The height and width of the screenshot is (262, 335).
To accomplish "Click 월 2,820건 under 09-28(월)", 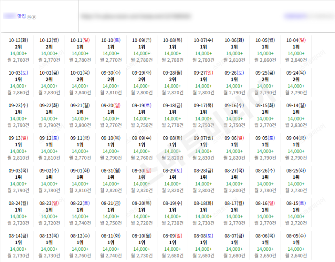I will point(173,93).
